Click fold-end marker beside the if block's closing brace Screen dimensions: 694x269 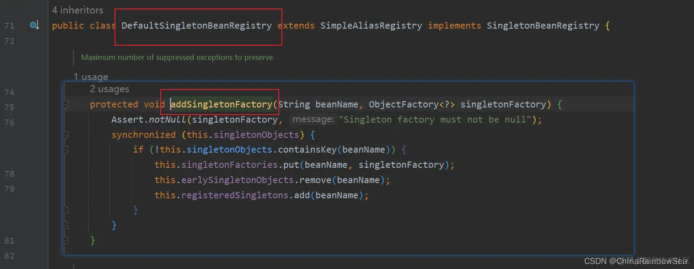coord(65,209)
